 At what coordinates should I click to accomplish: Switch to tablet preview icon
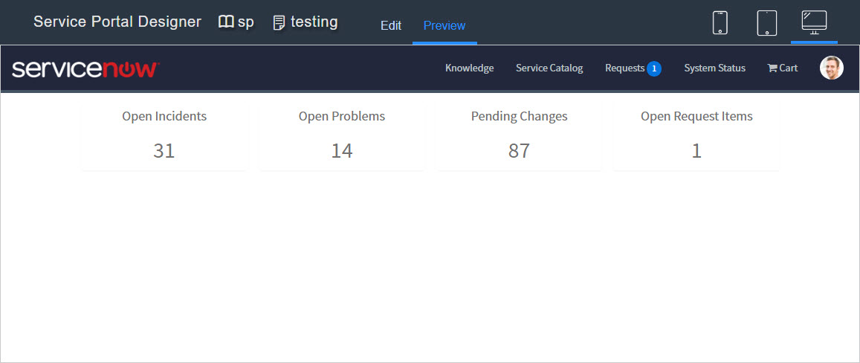pyautogui.click(x=767, y=23)
